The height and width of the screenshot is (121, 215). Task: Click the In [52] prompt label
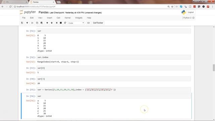pyautogui.click(x=31, y=57)
